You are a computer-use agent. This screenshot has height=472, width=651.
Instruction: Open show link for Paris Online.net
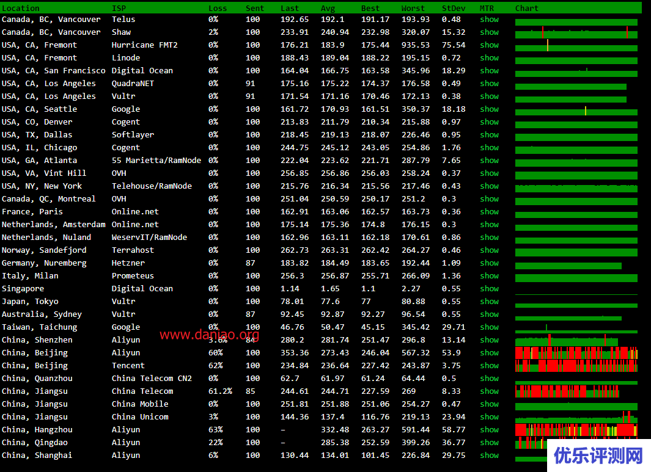[x=489, y=212]
